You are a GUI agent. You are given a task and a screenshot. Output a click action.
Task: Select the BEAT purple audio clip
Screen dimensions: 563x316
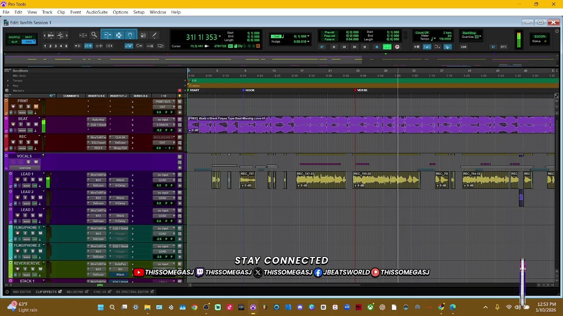point(372,124)
